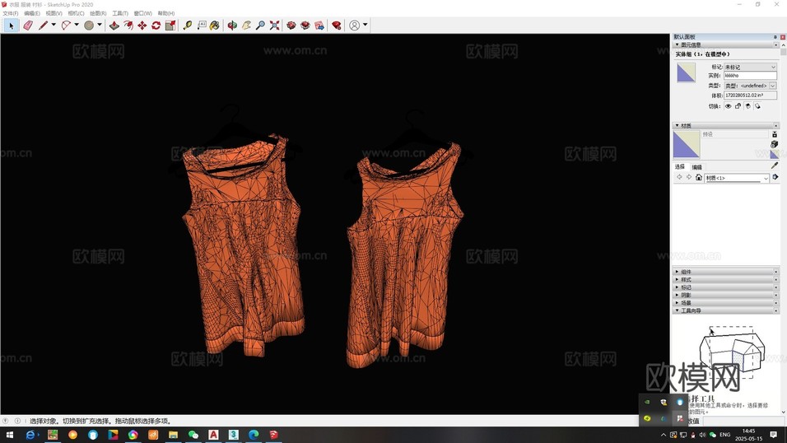Select the Pan hand tool
787x443 pixels.
(246, 25)
